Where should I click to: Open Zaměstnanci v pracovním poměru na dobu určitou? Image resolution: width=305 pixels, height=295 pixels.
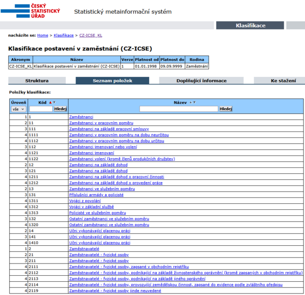coord(116,141)
